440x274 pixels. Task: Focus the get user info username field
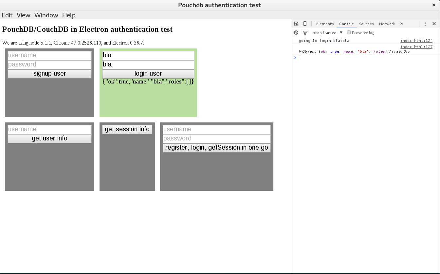(50, 129)
